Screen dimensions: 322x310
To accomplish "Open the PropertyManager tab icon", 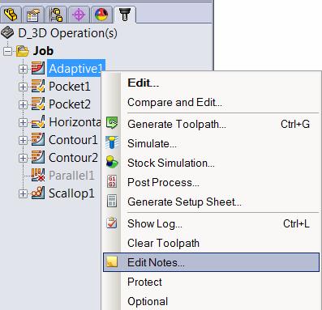I will tap(33, 15).
